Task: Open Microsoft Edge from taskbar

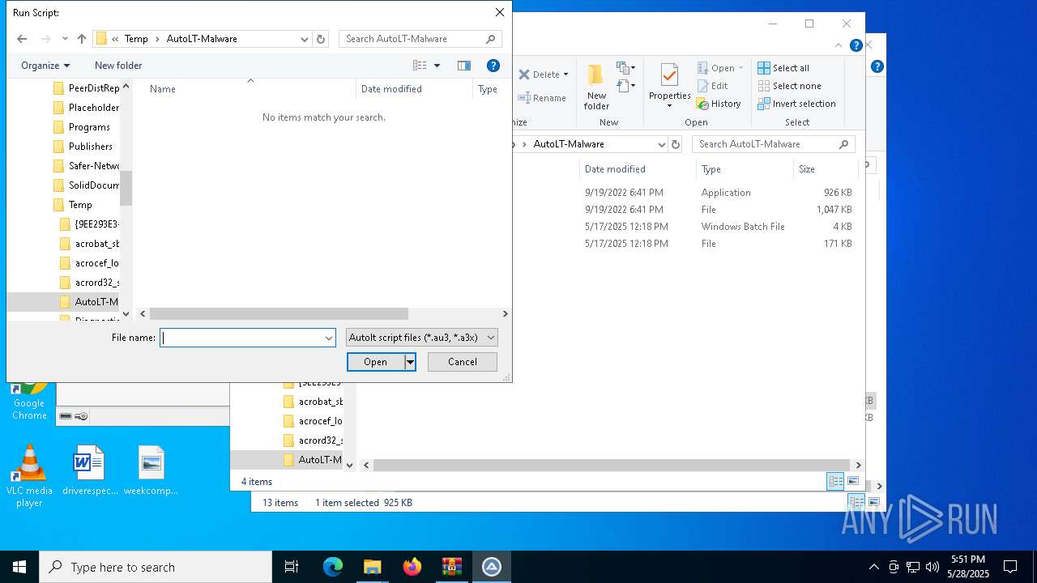Action: [x=333, y=567]
